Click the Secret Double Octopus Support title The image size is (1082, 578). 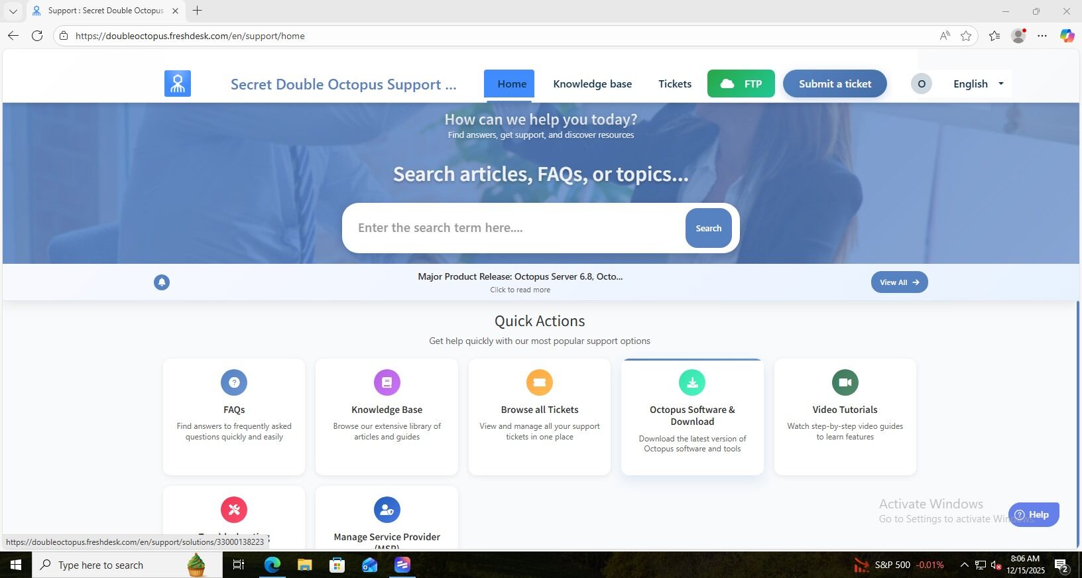click(x=343, y=84)
